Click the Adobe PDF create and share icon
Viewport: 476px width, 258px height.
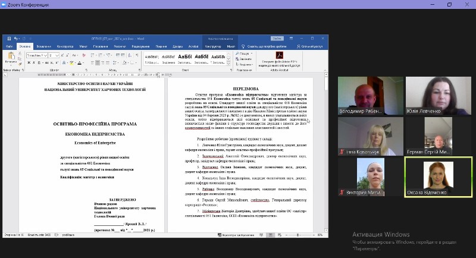click(x=278, y=56)
